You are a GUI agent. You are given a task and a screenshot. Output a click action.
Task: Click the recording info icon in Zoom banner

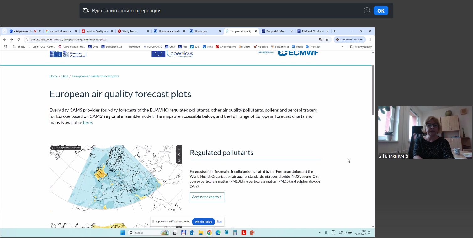coord(367,11)
